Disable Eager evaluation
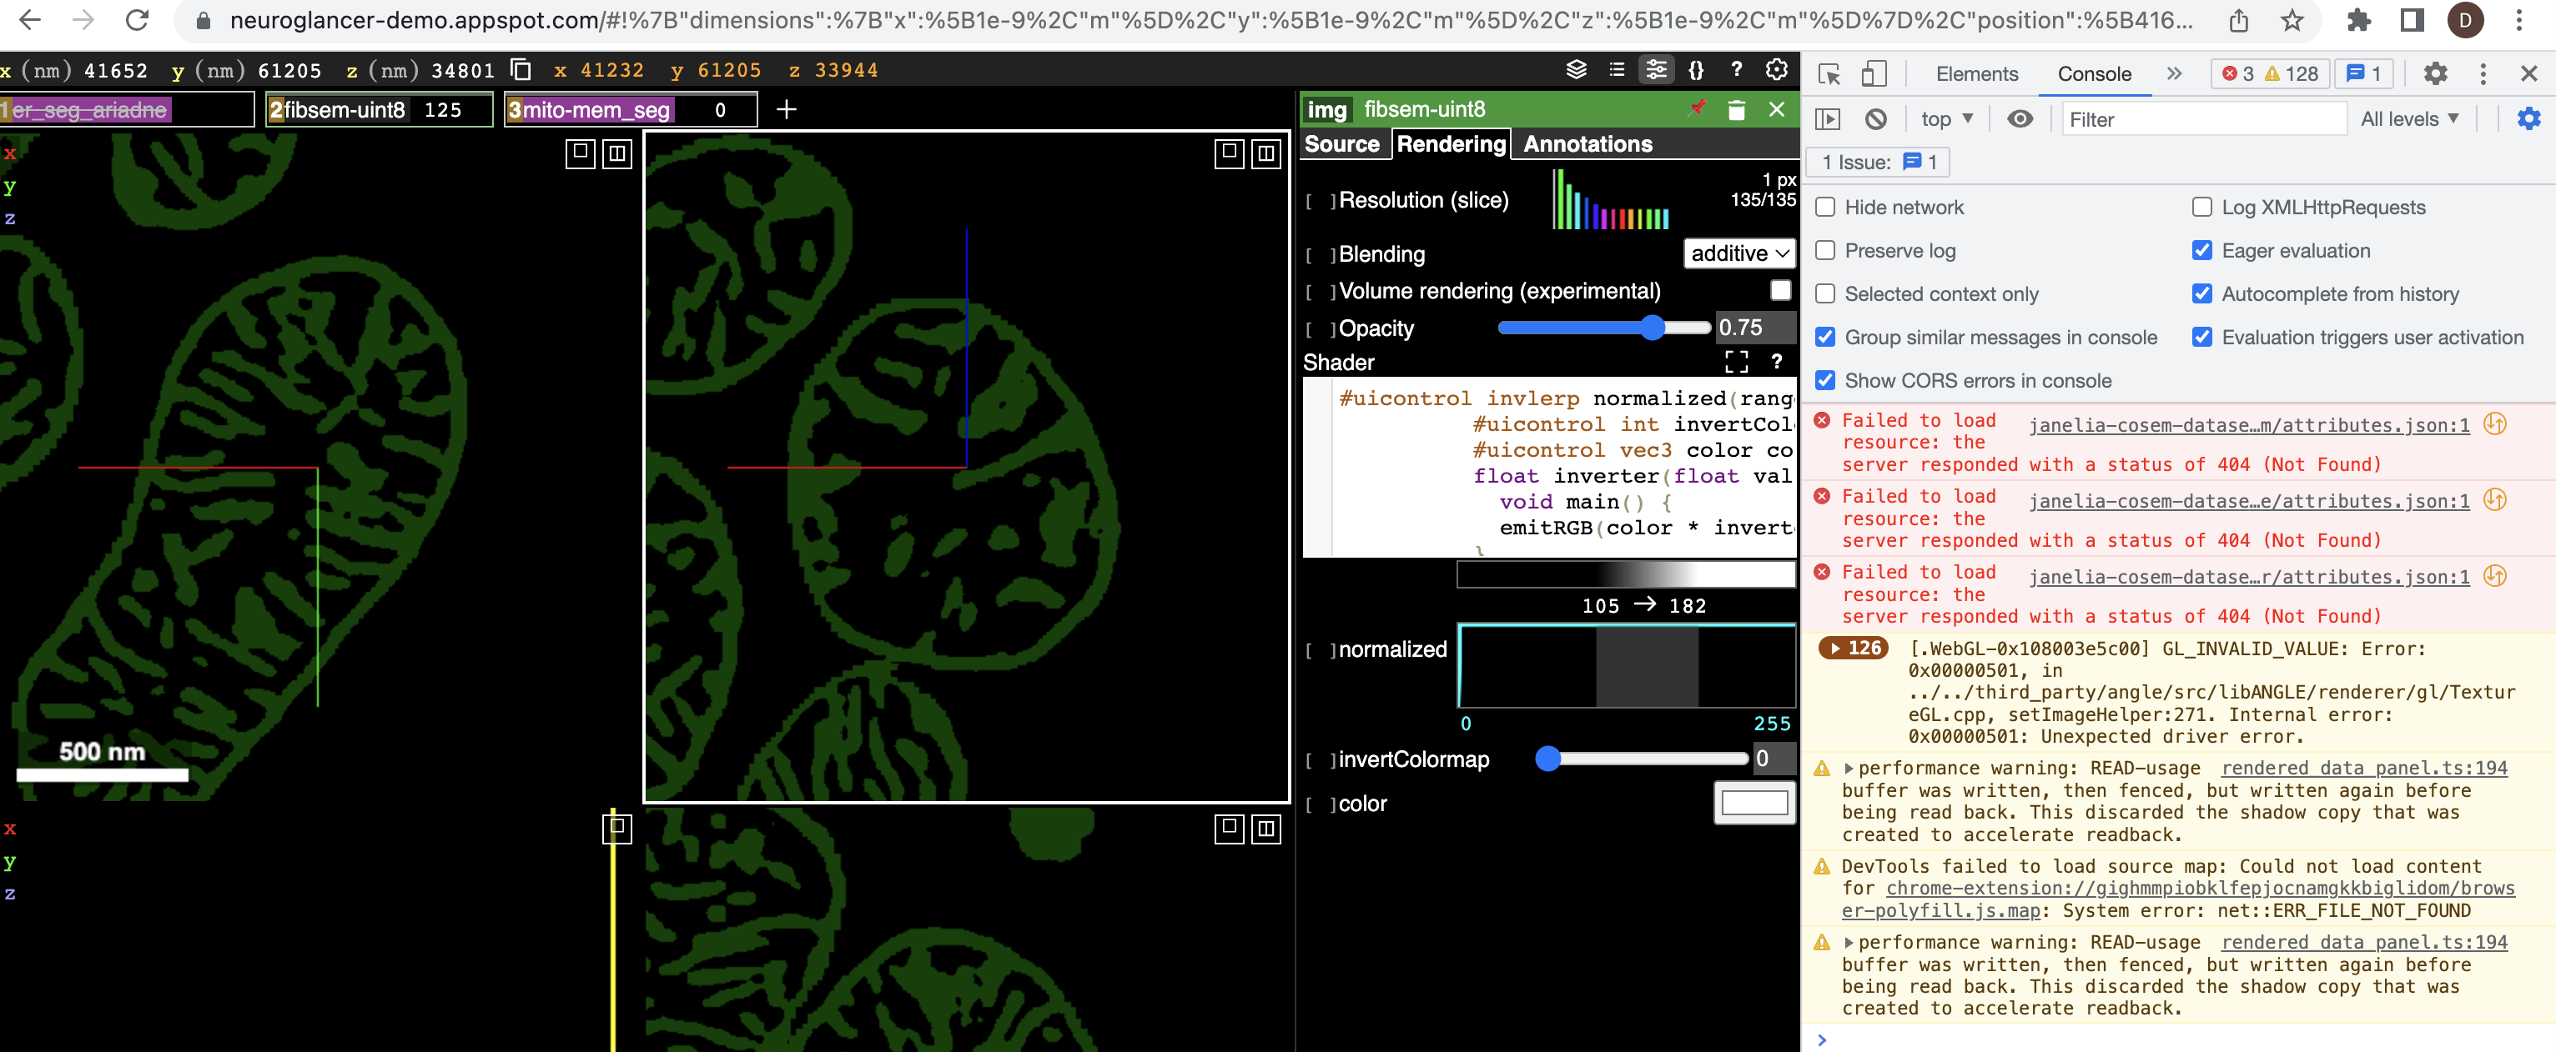This screenshot has height=1052, width=2556. tap(2203, 251)
